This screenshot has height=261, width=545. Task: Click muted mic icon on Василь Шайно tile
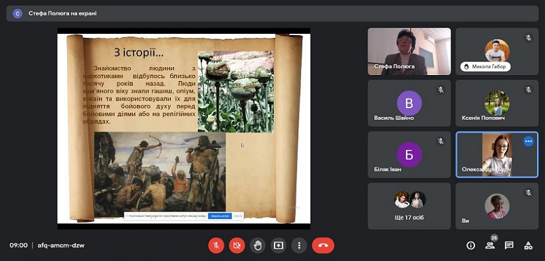[x=441, y=90]
